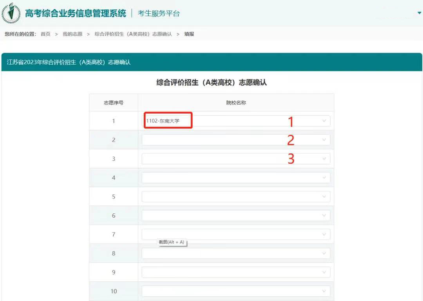The height and width of the screenshot is (301, 423).
Task: Click the chevron icon in choice 6 row
Action: [324, 215]
